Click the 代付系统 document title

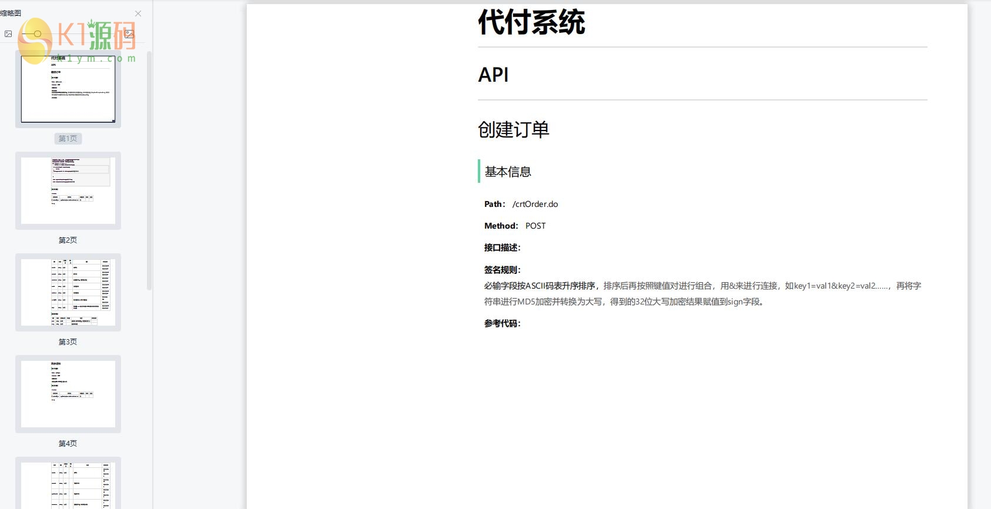[531, 23]
